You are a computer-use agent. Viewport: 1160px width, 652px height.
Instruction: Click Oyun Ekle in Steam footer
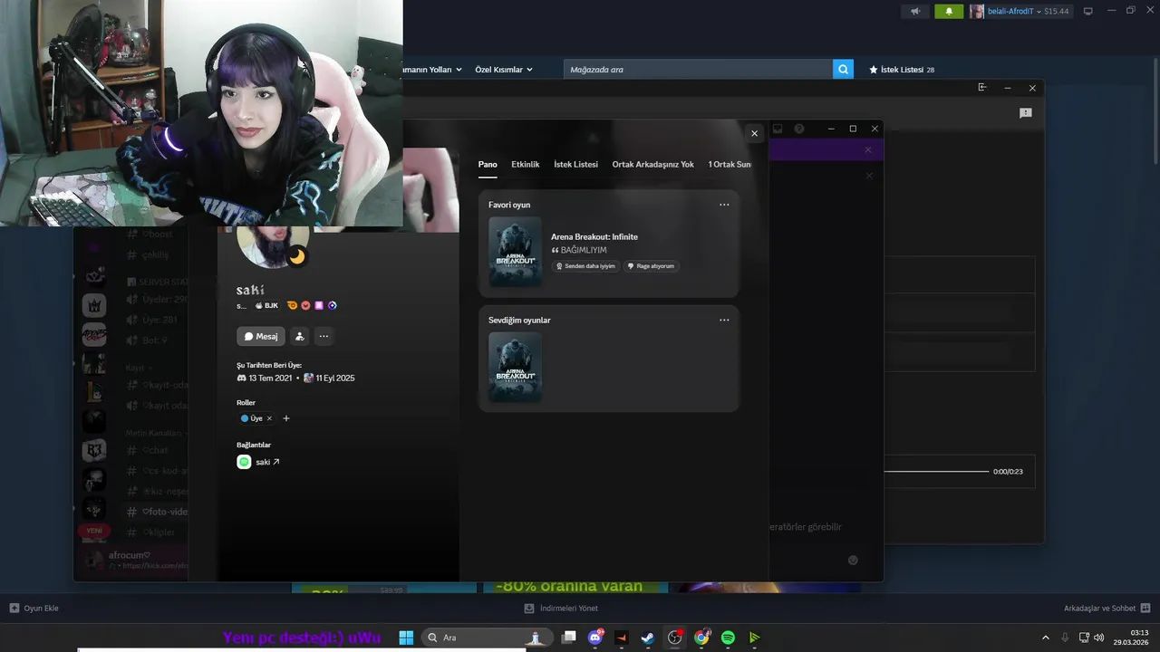[34, 609]
